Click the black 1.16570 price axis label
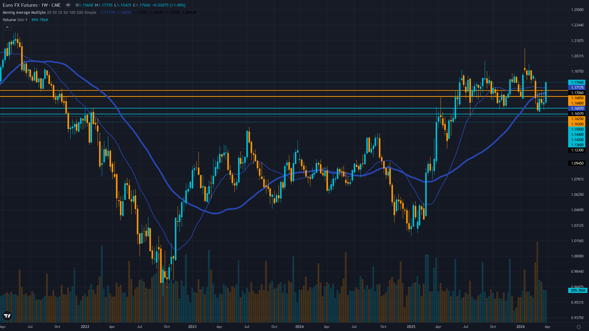The width and height of the screenshot is (589, 331). (x=577, y=114)
